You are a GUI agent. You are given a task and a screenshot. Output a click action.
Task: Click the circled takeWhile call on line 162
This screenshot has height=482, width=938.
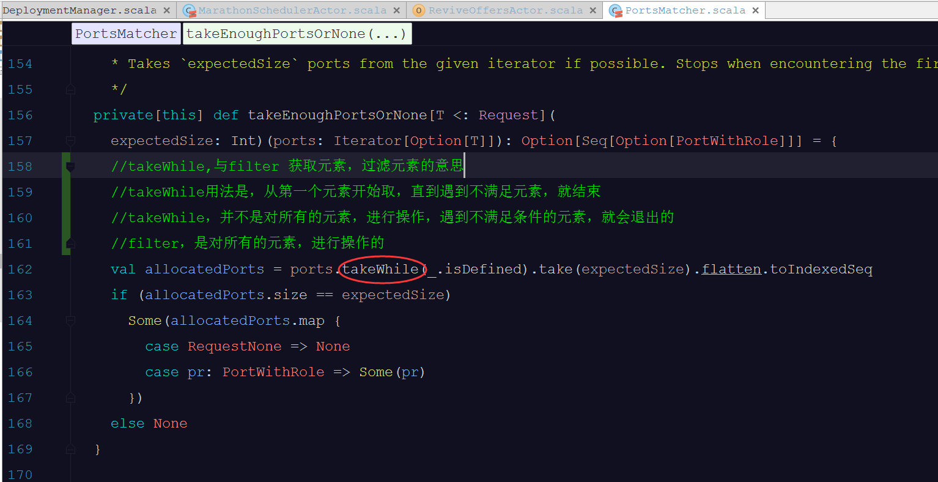click(380, 269)
